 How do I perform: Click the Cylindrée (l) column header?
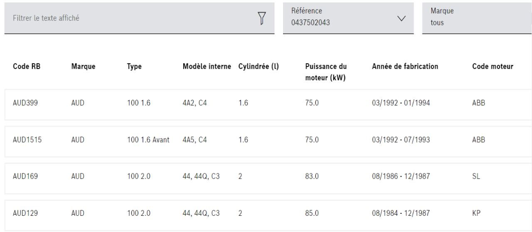click(259, 67)
